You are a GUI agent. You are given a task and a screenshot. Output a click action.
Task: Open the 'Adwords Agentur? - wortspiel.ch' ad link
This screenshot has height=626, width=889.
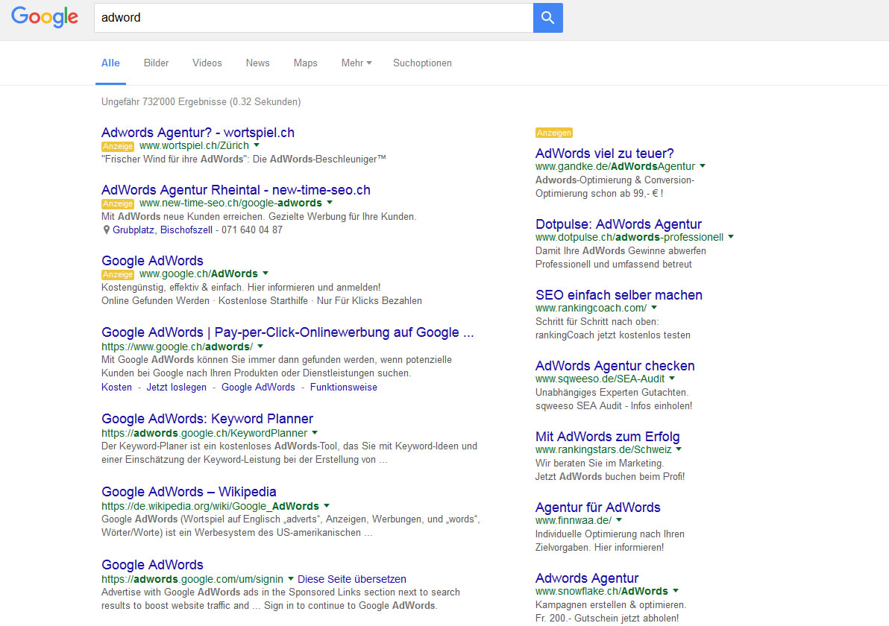tap(198, 133)
